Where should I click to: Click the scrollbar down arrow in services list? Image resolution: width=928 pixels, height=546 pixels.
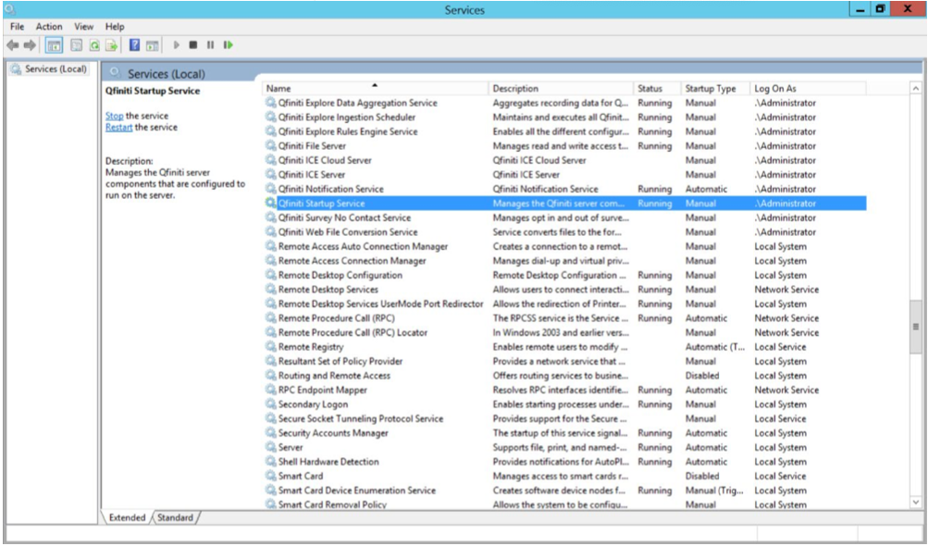point(917,502)
